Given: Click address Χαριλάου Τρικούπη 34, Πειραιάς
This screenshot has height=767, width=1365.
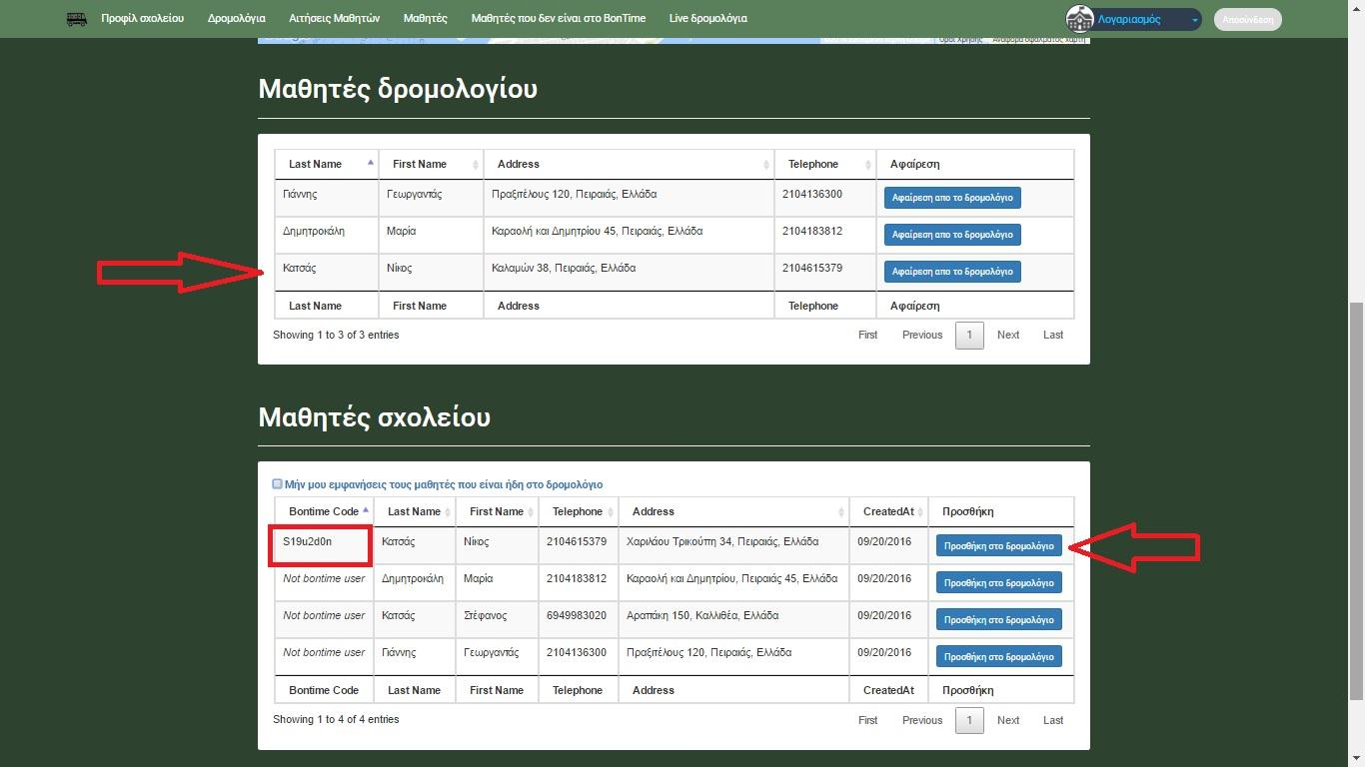Looking at the screenshot, I should point(722,541).
